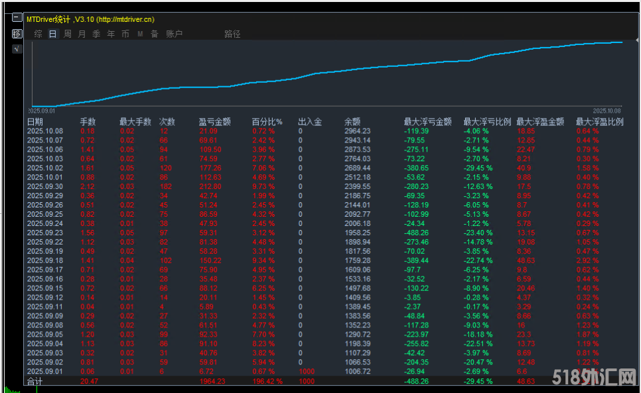Open the 综 summary tab

pos(37,34)
